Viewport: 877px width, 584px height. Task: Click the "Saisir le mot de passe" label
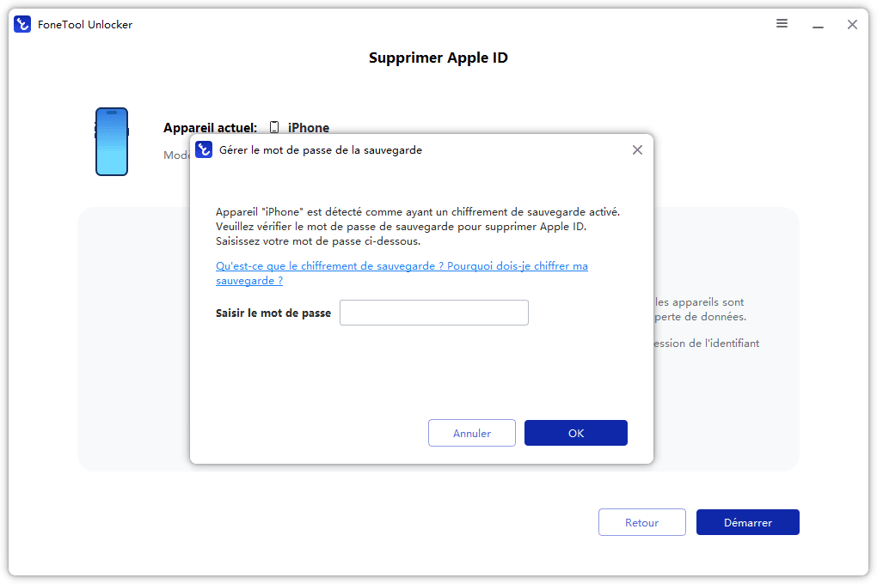(273, 313)
